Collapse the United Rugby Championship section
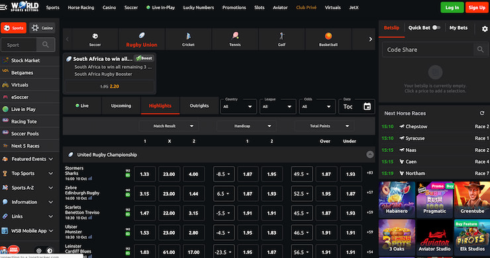This screenshot has height=258, width=490. click(369, 155)
